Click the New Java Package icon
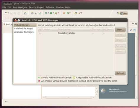 [64, 13]
